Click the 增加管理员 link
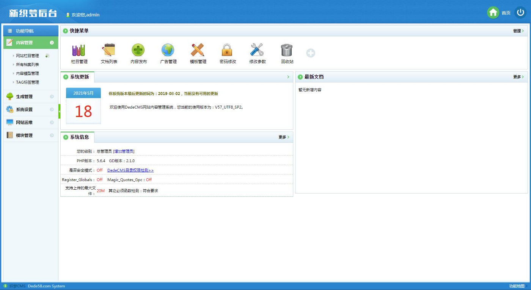The height and width of the screenshot is (290, 531). pos(124,151)
